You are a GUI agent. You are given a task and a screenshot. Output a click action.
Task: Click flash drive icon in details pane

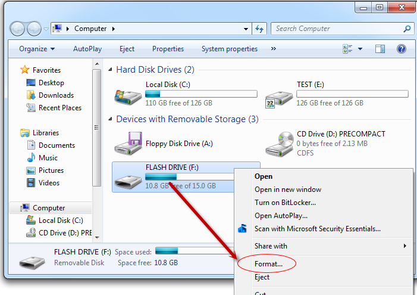[32, 262]
